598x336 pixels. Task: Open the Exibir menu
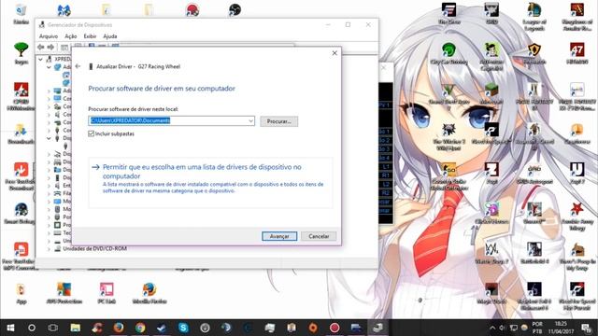click(x=90, y=36)
